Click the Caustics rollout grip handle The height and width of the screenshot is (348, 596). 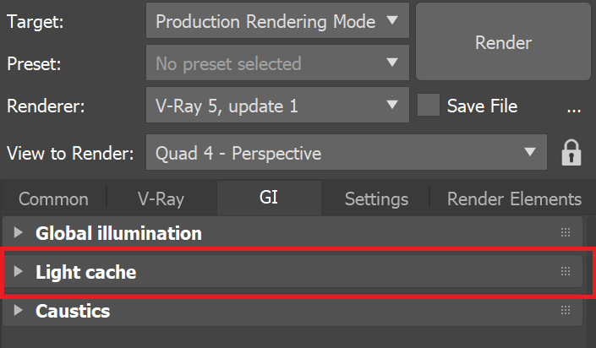pos(566,311)
